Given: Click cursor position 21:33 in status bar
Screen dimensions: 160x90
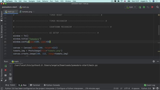Looking at the screenshot, I should 116,88.
